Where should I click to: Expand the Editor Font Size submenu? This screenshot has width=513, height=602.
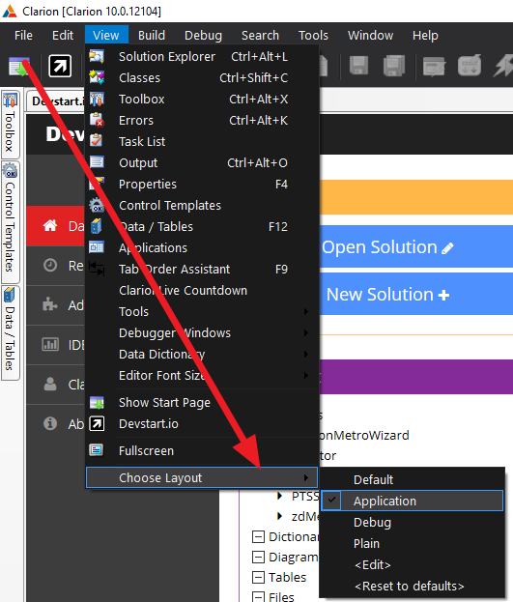coord(306,375)
